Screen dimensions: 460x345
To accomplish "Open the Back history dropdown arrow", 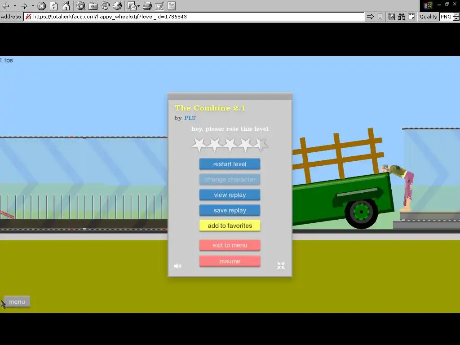I will (15, 6).
